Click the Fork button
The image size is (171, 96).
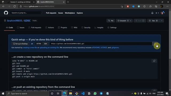(x=140, y=21)
